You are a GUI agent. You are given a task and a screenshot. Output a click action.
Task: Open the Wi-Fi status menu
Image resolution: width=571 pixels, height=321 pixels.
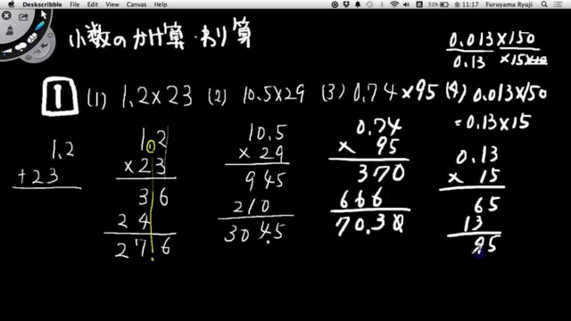click(394, 4)
